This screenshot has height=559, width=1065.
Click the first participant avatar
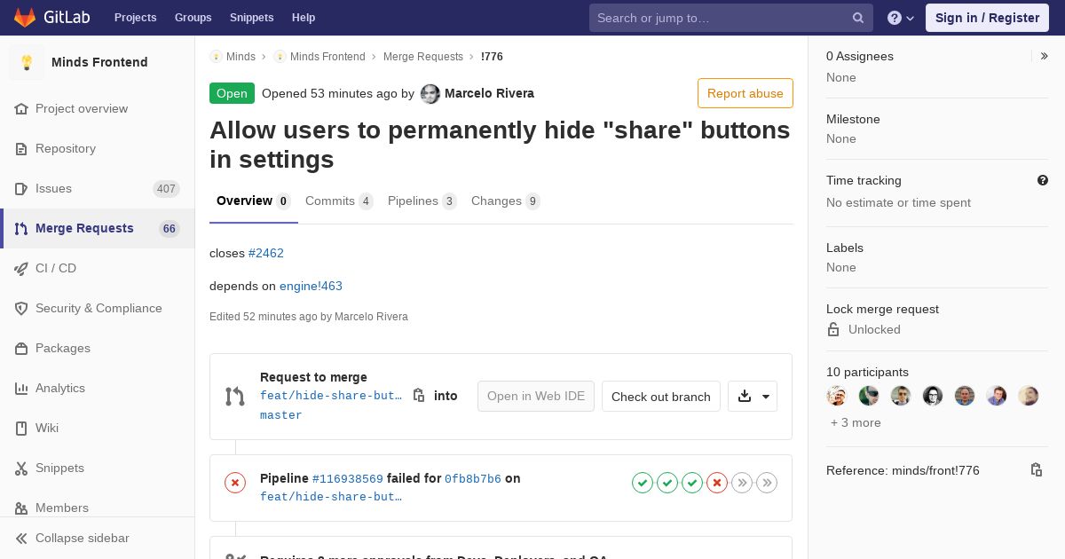pyautogui.click(x=837, y=396)
